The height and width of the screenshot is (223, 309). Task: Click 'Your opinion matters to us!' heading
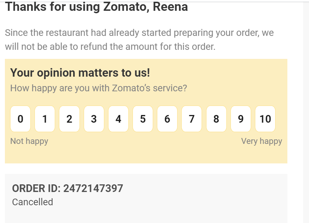pos(80,73)
